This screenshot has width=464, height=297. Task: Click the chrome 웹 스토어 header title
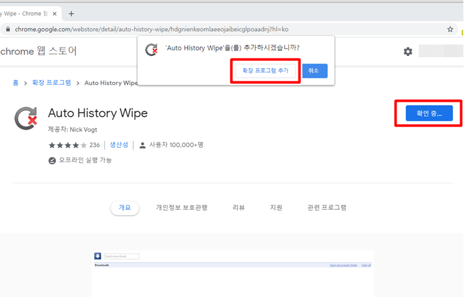(38, 51)
